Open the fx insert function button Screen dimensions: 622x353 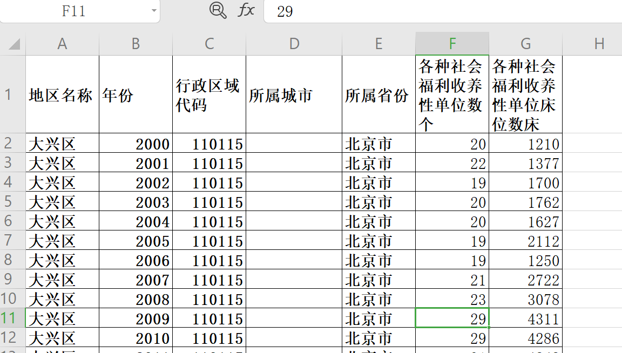pyautogui.click(x=246, y=10)
